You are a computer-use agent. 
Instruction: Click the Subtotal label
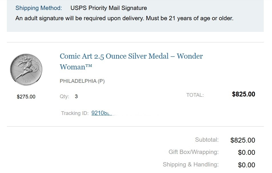click(207, 140)
